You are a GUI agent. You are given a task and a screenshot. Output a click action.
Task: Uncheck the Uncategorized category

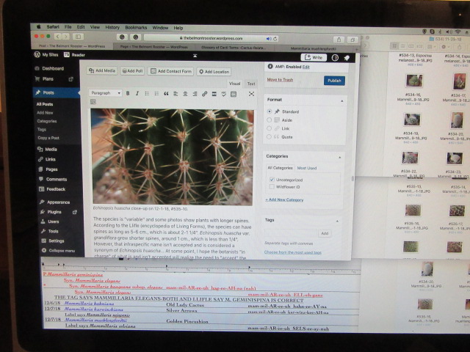point(272,179)
